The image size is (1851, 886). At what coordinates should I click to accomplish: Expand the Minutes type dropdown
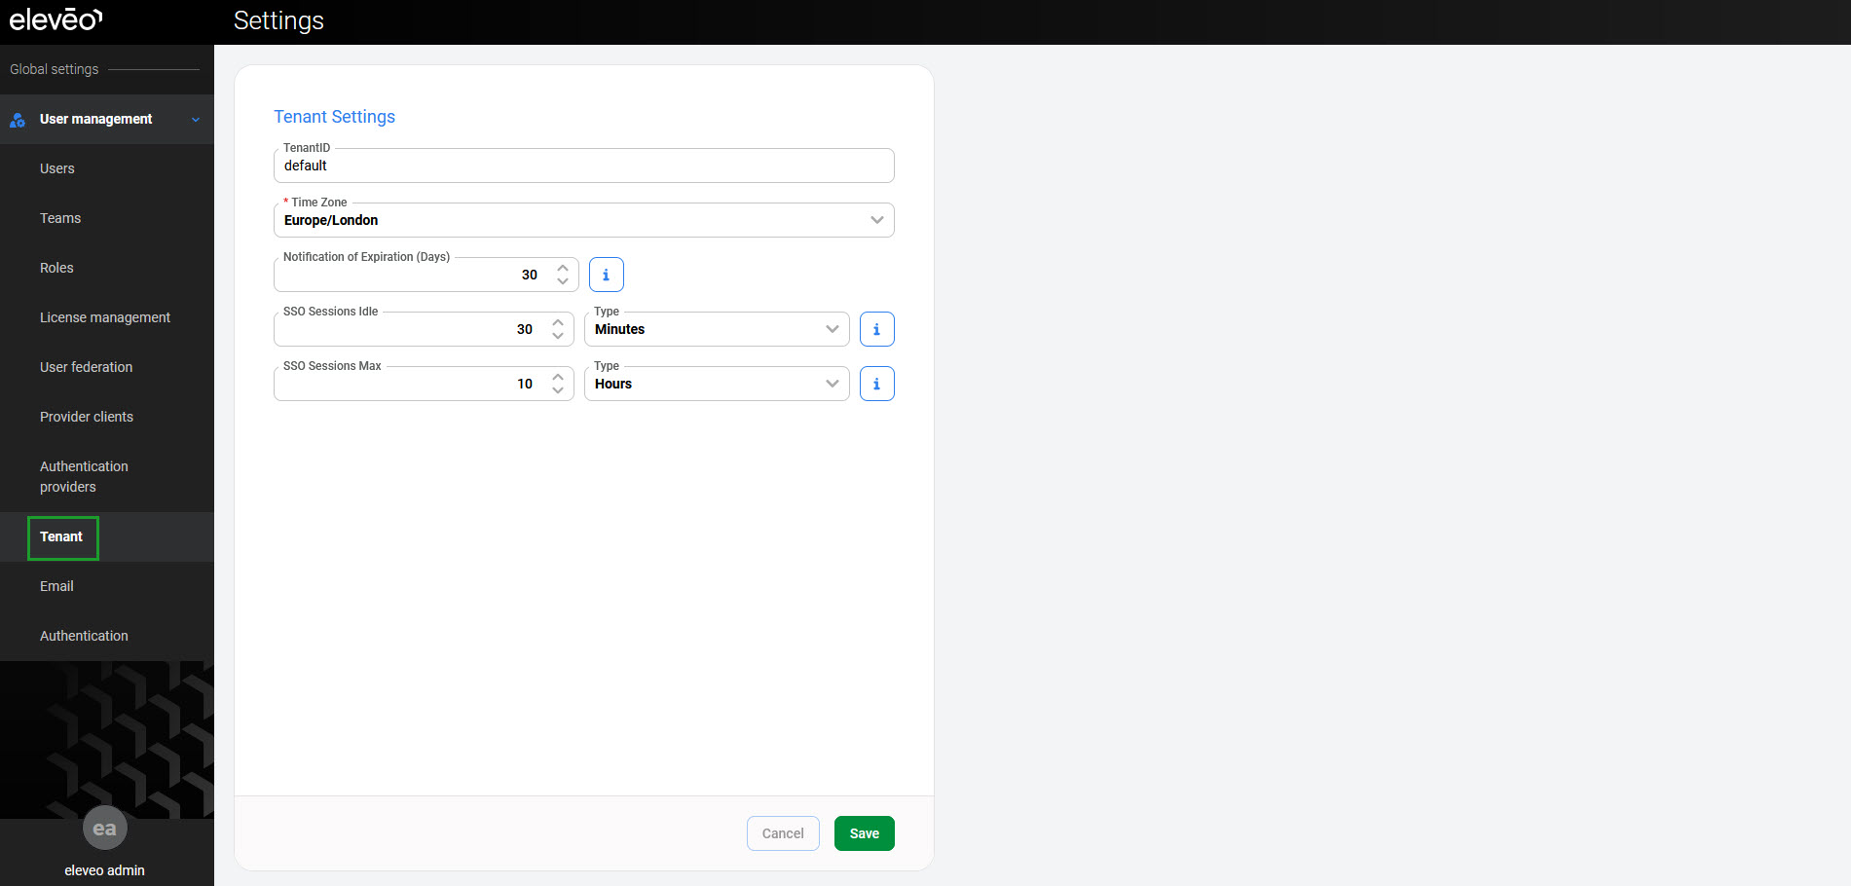[x=716, y=329]
